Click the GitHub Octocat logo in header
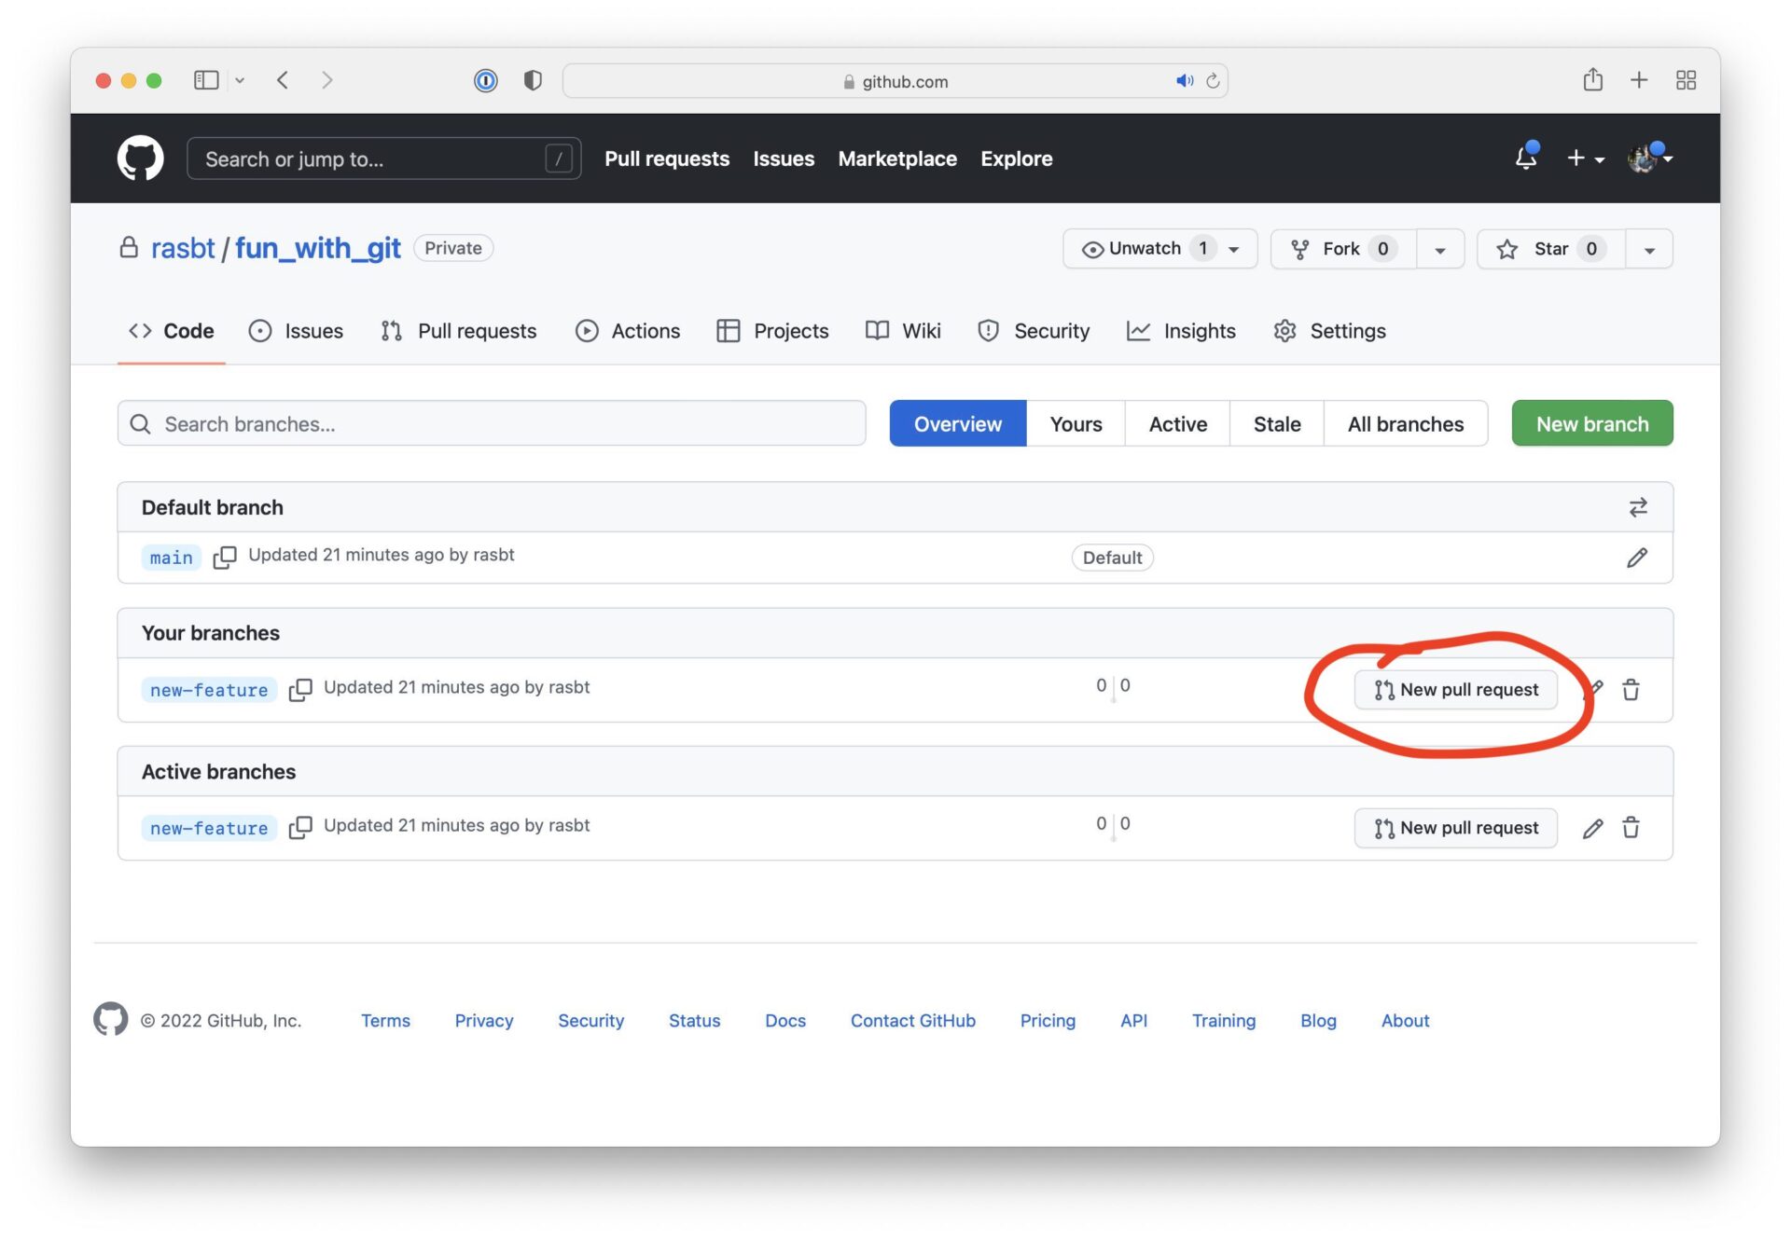The height and width of the screenshot is (1240, 1791). [140, 158]
